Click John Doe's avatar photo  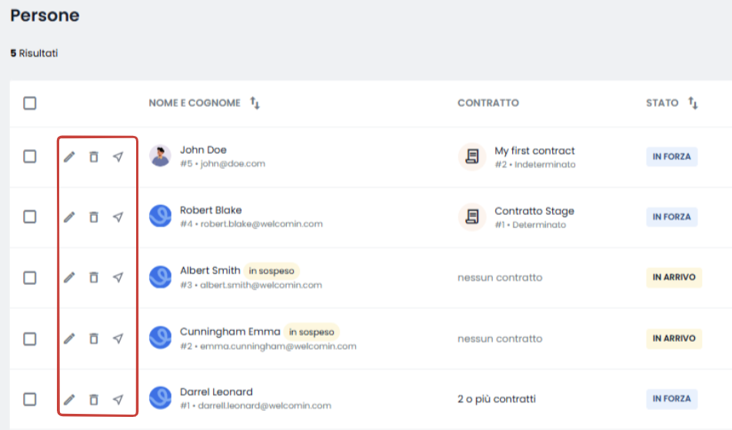160,156
